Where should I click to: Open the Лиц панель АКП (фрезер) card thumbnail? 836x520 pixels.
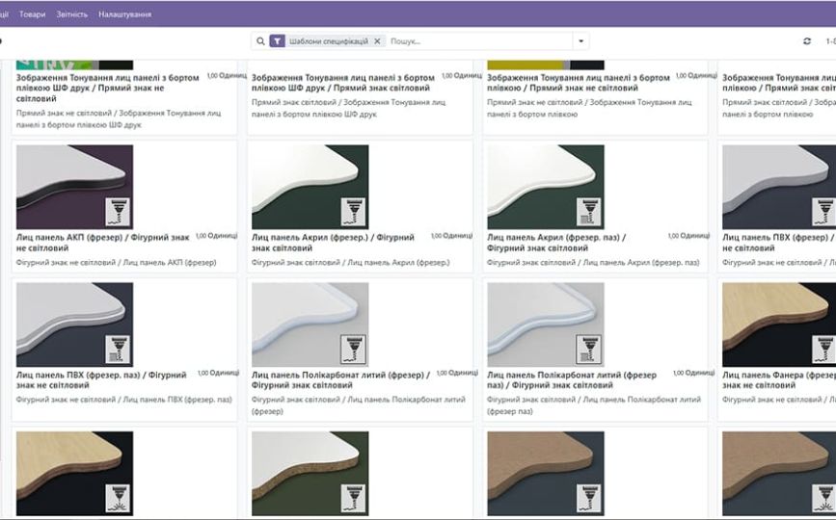74,187
